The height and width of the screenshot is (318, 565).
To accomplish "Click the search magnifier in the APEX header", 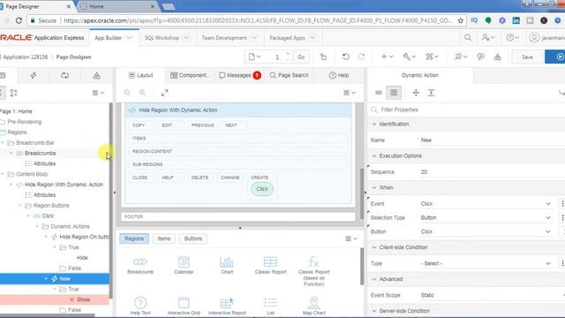I will [x=468, y=37].
